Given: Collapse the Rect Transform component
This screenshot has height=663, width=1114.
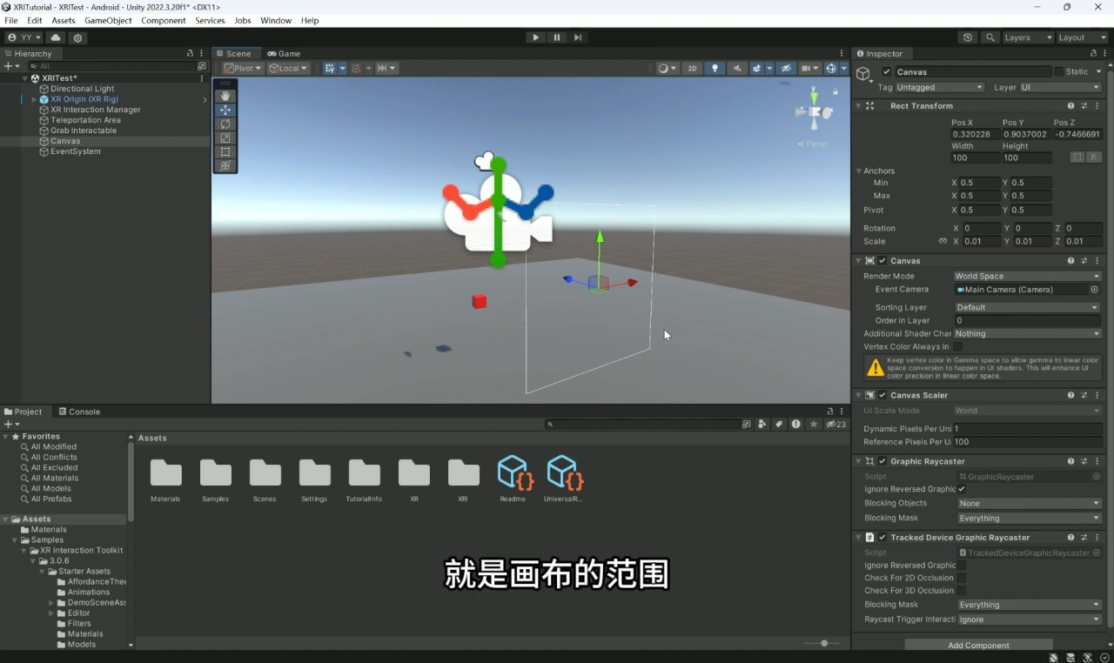Looking at the screenshot, I should (859, 106).
